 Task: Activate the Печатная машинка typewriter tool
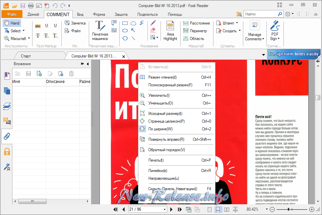pos(100,31)
